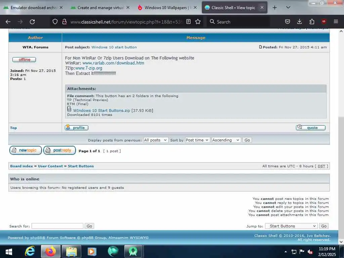
Task: Quote this post
Action: click(311, 128)
